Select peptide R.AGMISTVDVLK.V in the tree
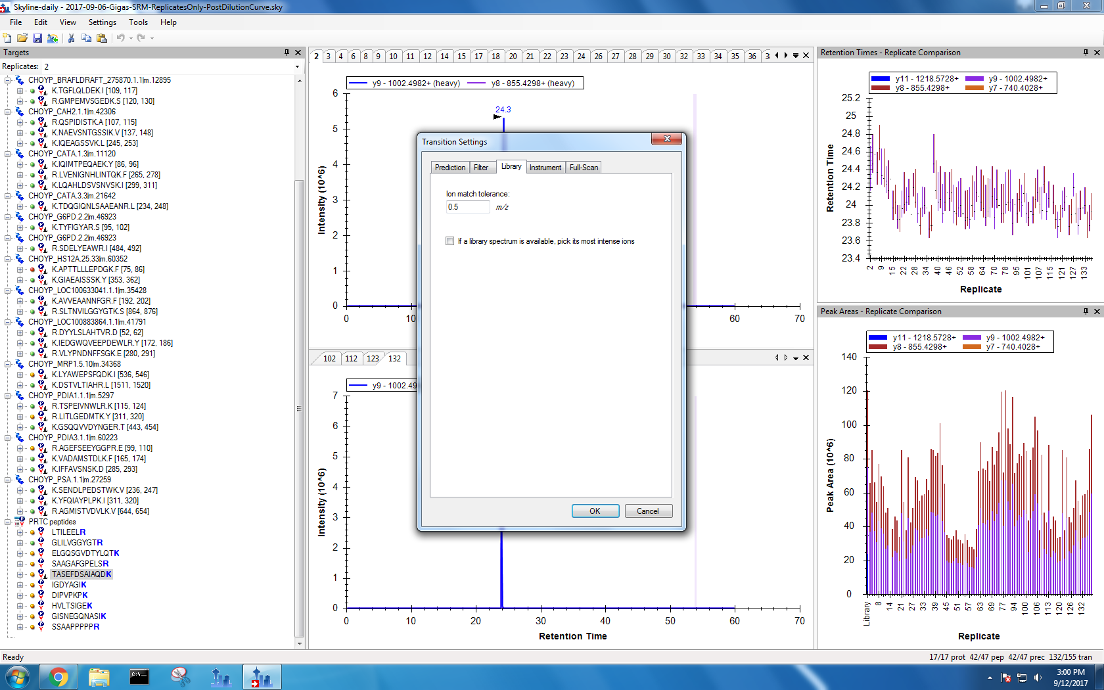 click(101, 511)
